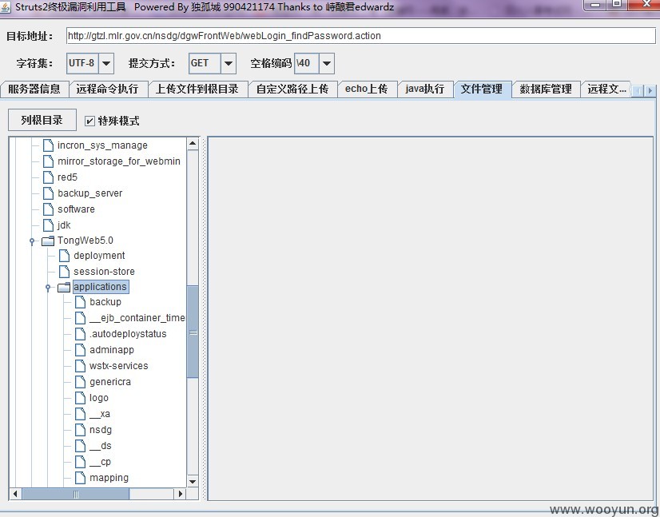Screen dimensions: 660x517
Task: Click the file icon beside nsdg
Action: tap(81, 430)
